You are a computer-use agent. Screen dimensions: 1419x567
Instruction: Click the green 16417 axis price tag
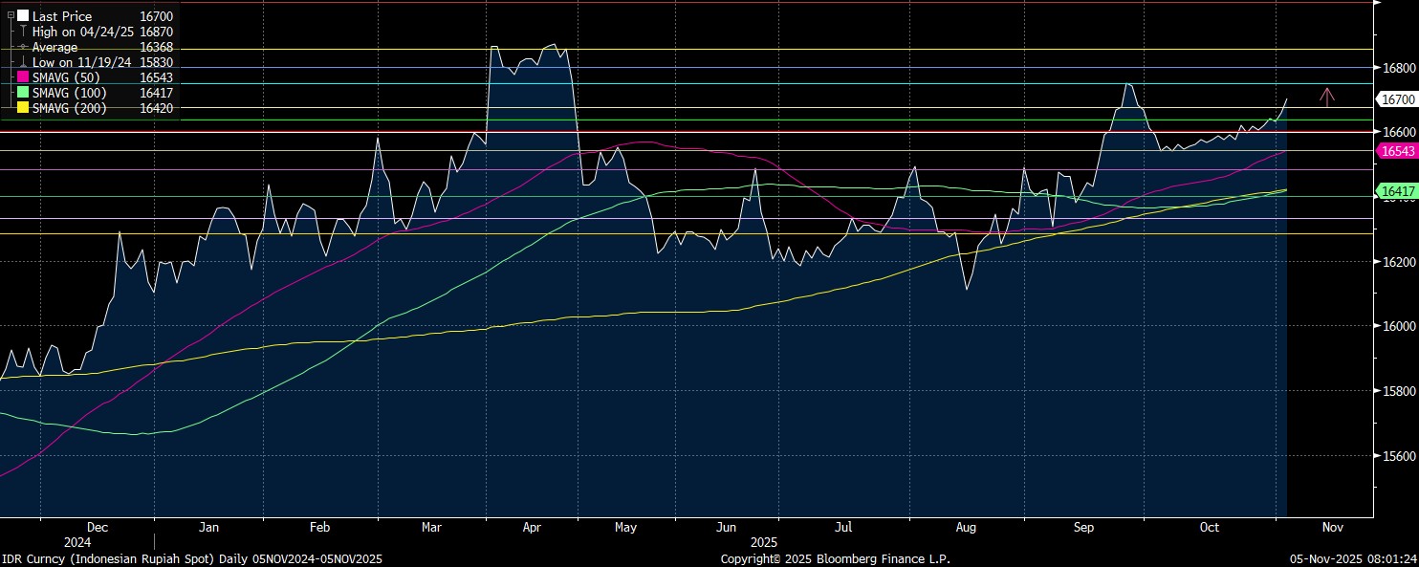click(1396, 192)
